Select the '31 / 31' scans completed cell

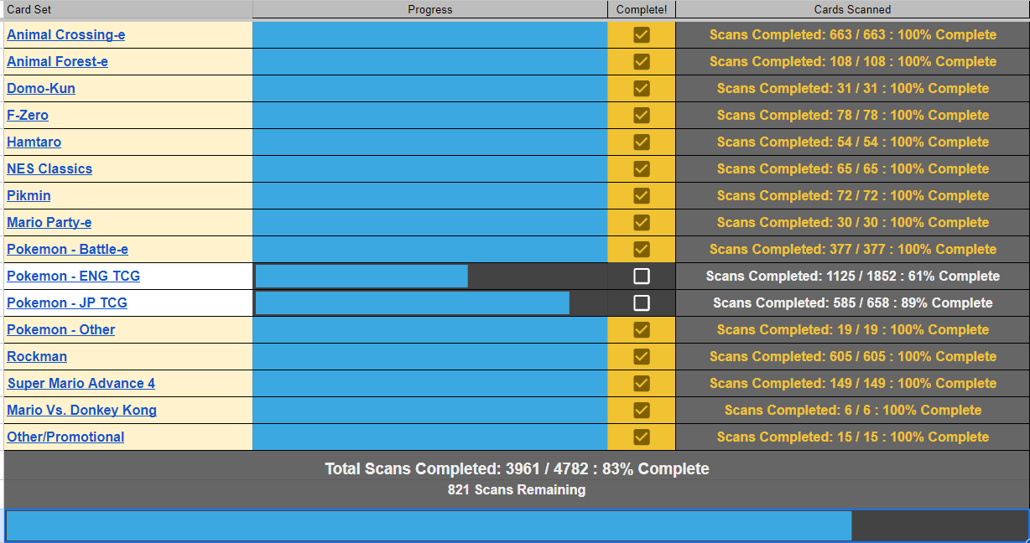coord(852,88)
